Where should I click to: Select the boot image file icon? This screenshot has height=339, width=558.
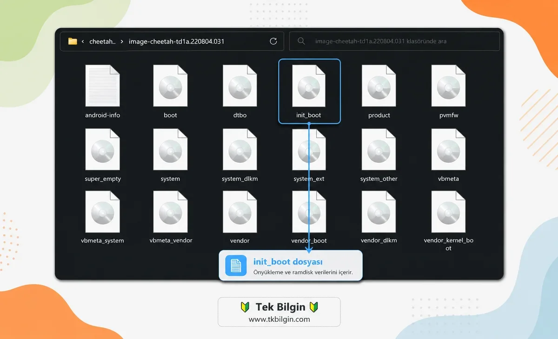pyautogui.click(x=170, y=86)
